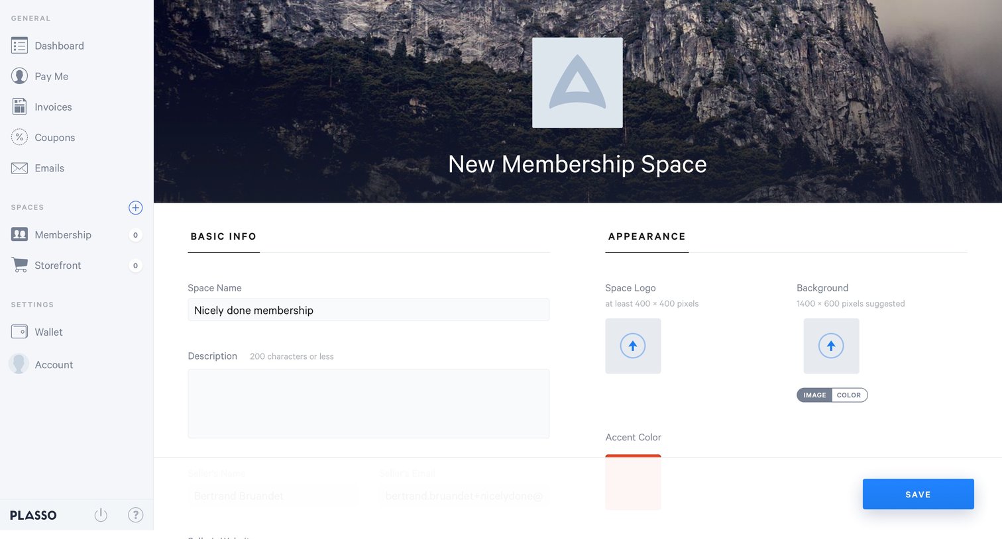Click the power logout icon
This screenshot has height=539, width=1002.
pyautogui.click(x=101, y=514)
